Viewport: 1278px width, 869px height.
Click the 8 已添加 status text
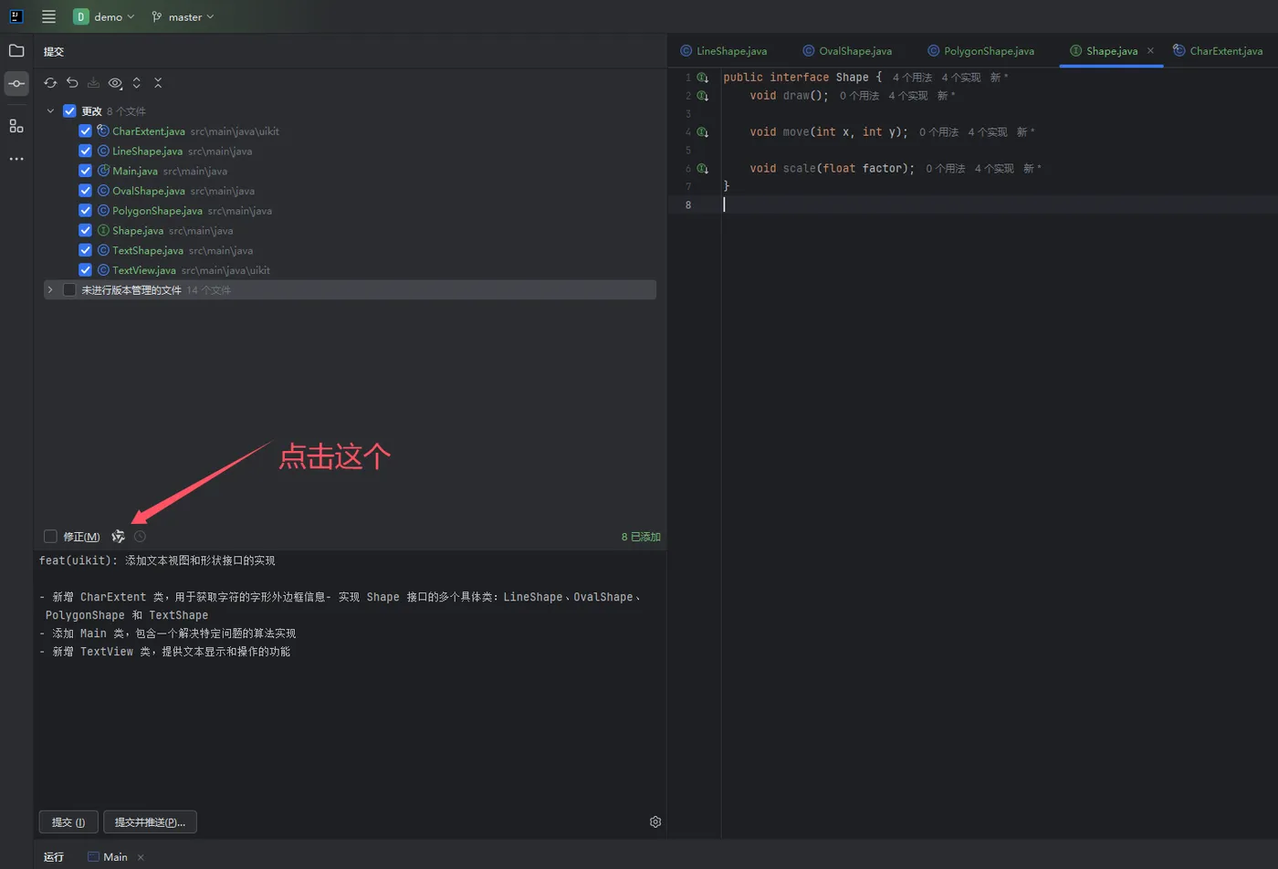click(641, 537)
